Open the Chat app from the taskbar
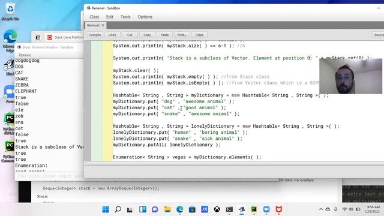 click(x=155, y=209)
